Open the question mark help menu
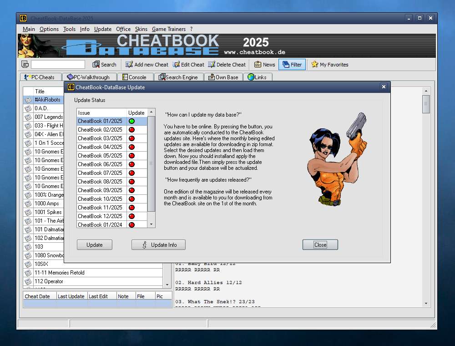 tap(191, 29)
